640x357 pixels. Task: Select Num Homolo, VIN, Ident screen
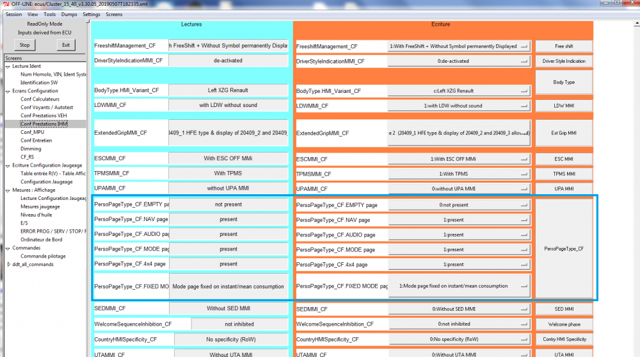coord(53,74)
